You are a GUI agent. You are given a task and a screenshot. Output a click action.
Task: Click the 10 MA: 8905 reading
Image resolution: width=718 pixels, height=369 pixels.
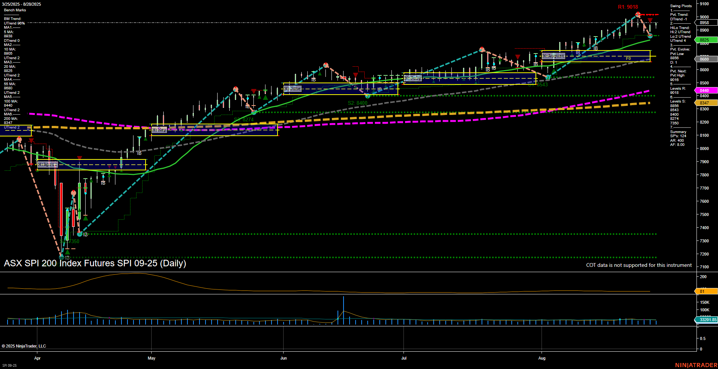click(x=10, y=52)
